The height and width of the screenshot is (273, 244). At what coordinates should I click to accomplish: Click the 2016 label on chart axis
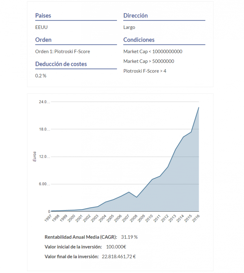[x=196, y=218]
